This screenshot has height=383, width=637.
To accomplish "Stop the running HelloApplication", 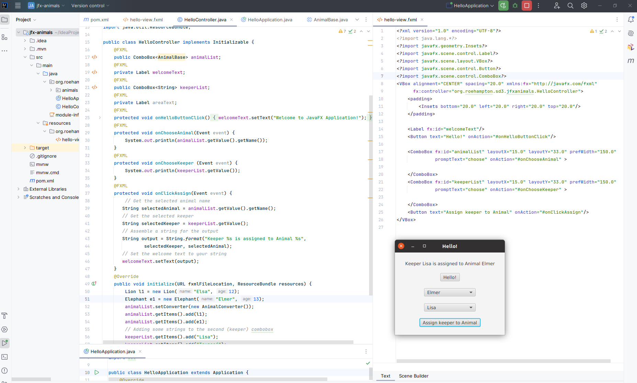I will click(x=527, y=5).
